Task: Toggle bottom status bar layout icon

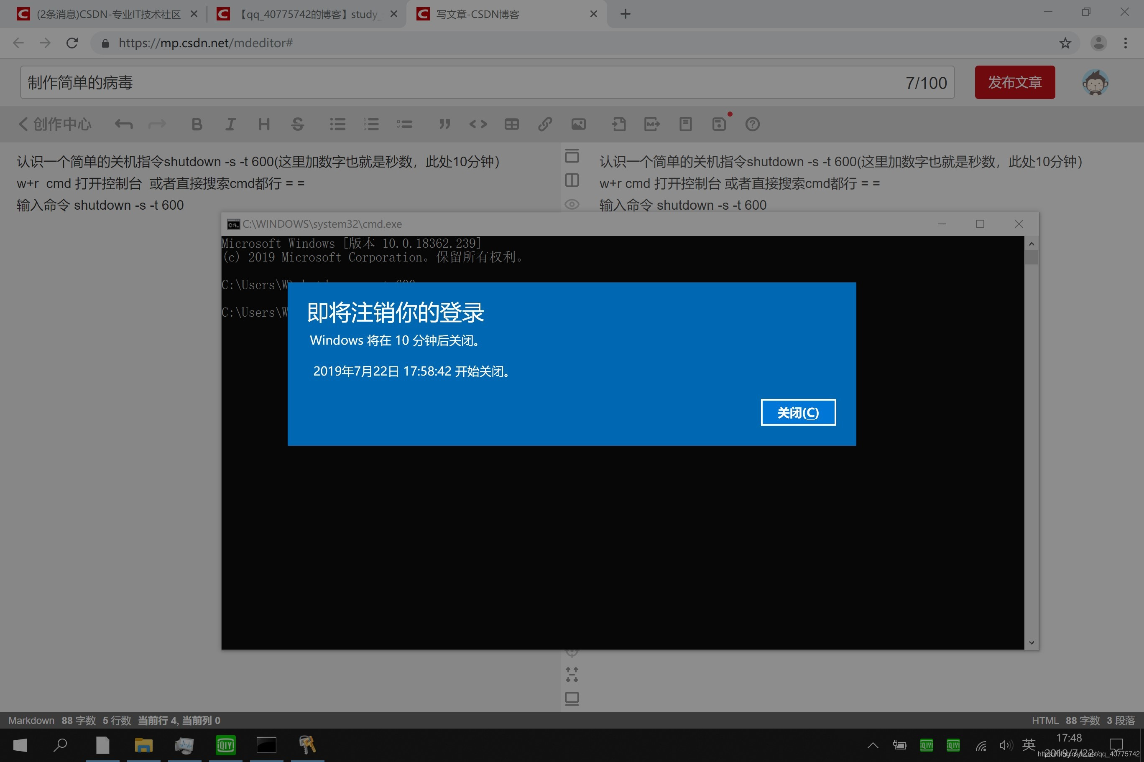Action: [x=572, y=699]
